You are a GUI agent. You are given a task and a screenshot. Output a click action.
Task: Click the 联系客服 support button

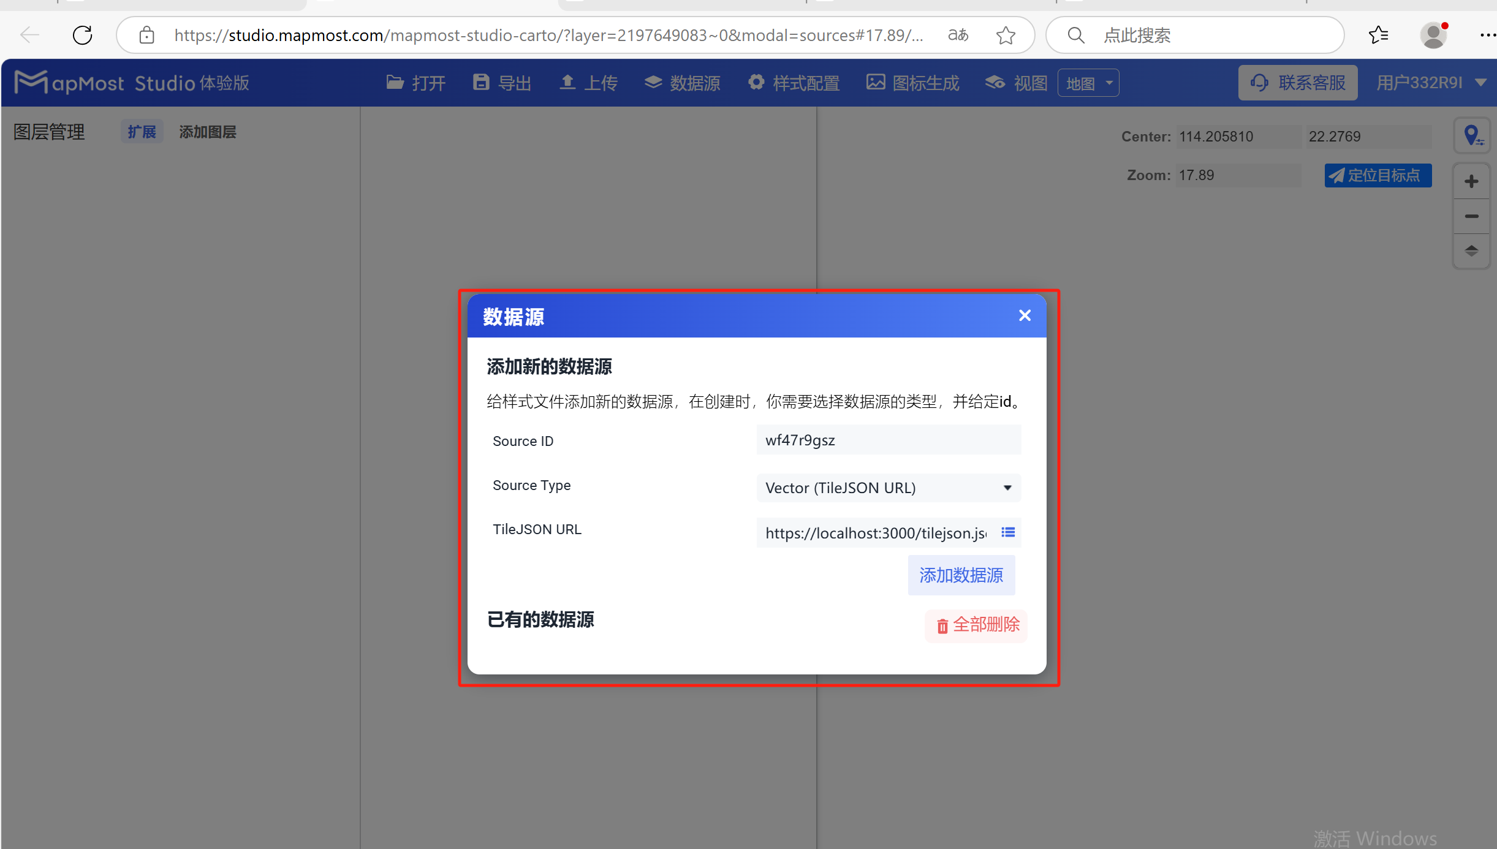[x=1298, y=83]
